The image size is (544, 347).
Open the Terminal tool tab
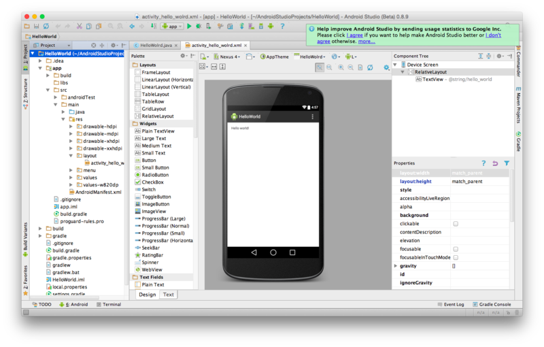pyautogui.click(x=109, y=304)
